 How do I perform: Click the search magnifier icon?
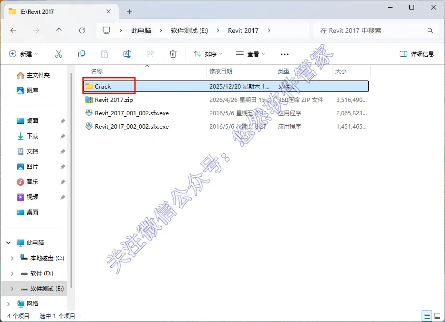click(x=430, y=30)
